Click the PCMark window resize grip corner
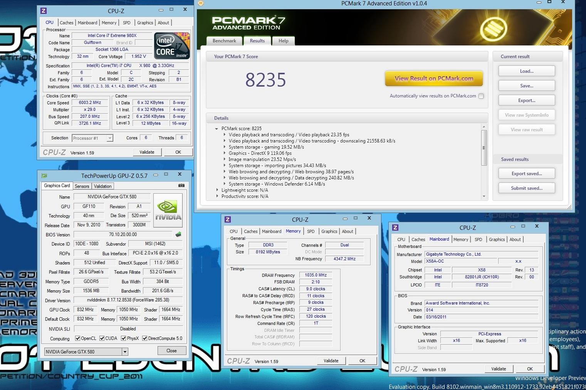Viewport: 586px width, 390px height. click(x=569, y=207)
